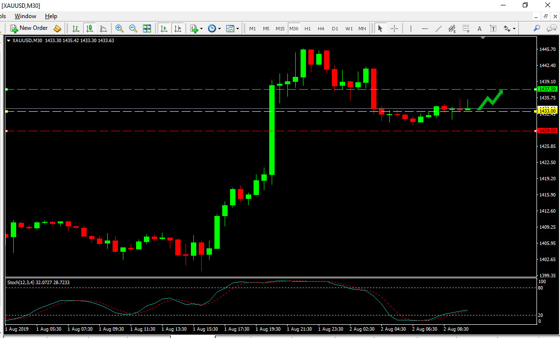Zoom in on the chart
Image resolution: width=560 pixels, height=338 pixels.
pyautogui.click(x=119, y=28)
